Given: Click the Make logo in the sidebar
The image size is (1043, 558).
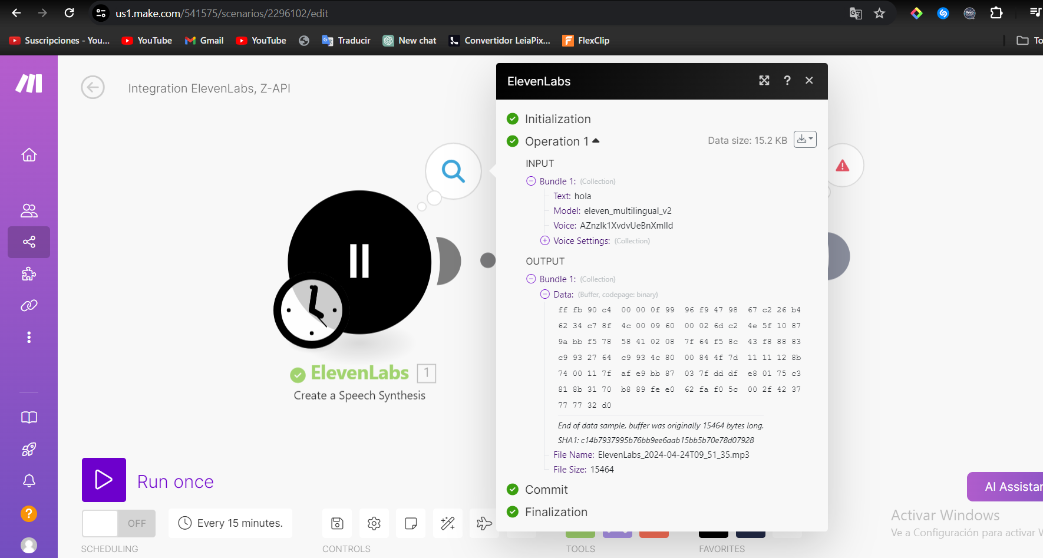Looking at the screenshot, I should (x=29, y=84).
